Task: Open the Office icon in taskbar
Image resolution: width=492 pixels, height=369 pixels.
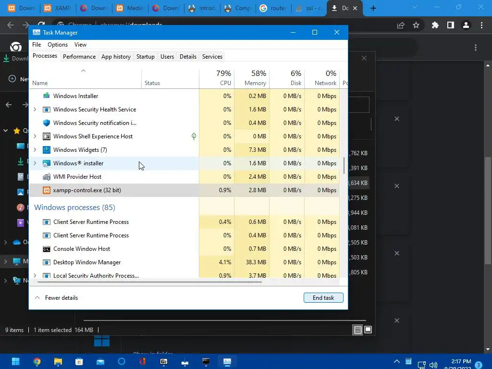Action: tap(142, 361)
